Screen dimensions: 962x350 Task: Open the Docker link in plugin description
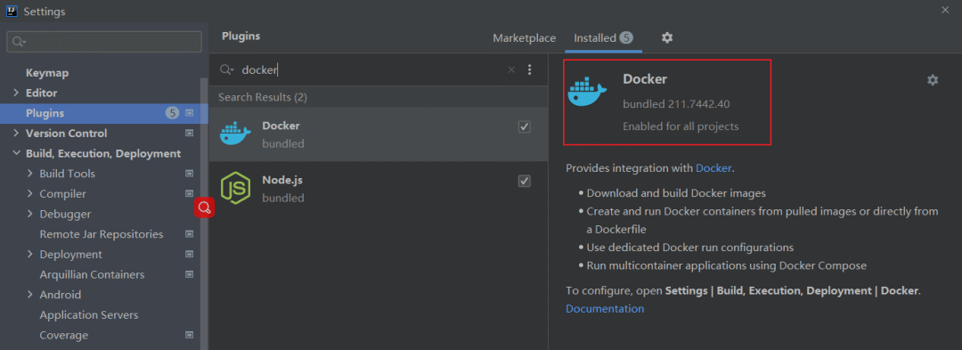pos(713,168)
